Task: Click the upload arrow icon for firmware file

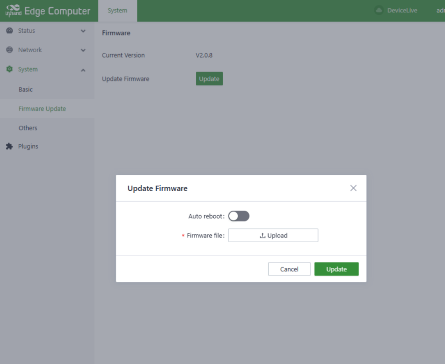Action: coord(262,235)
